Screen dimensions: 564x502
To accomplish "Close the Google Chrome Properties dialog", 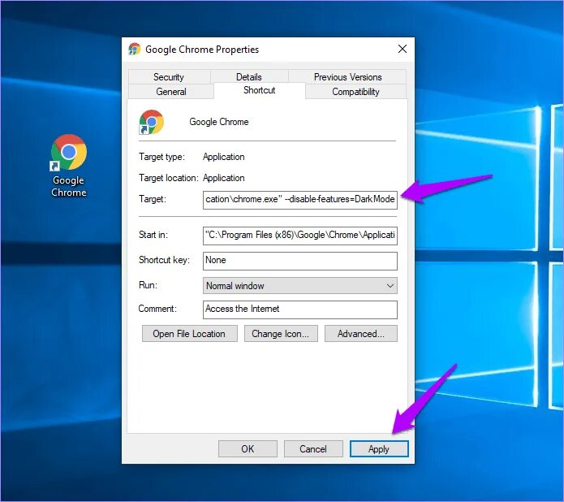I will point(403,49).
